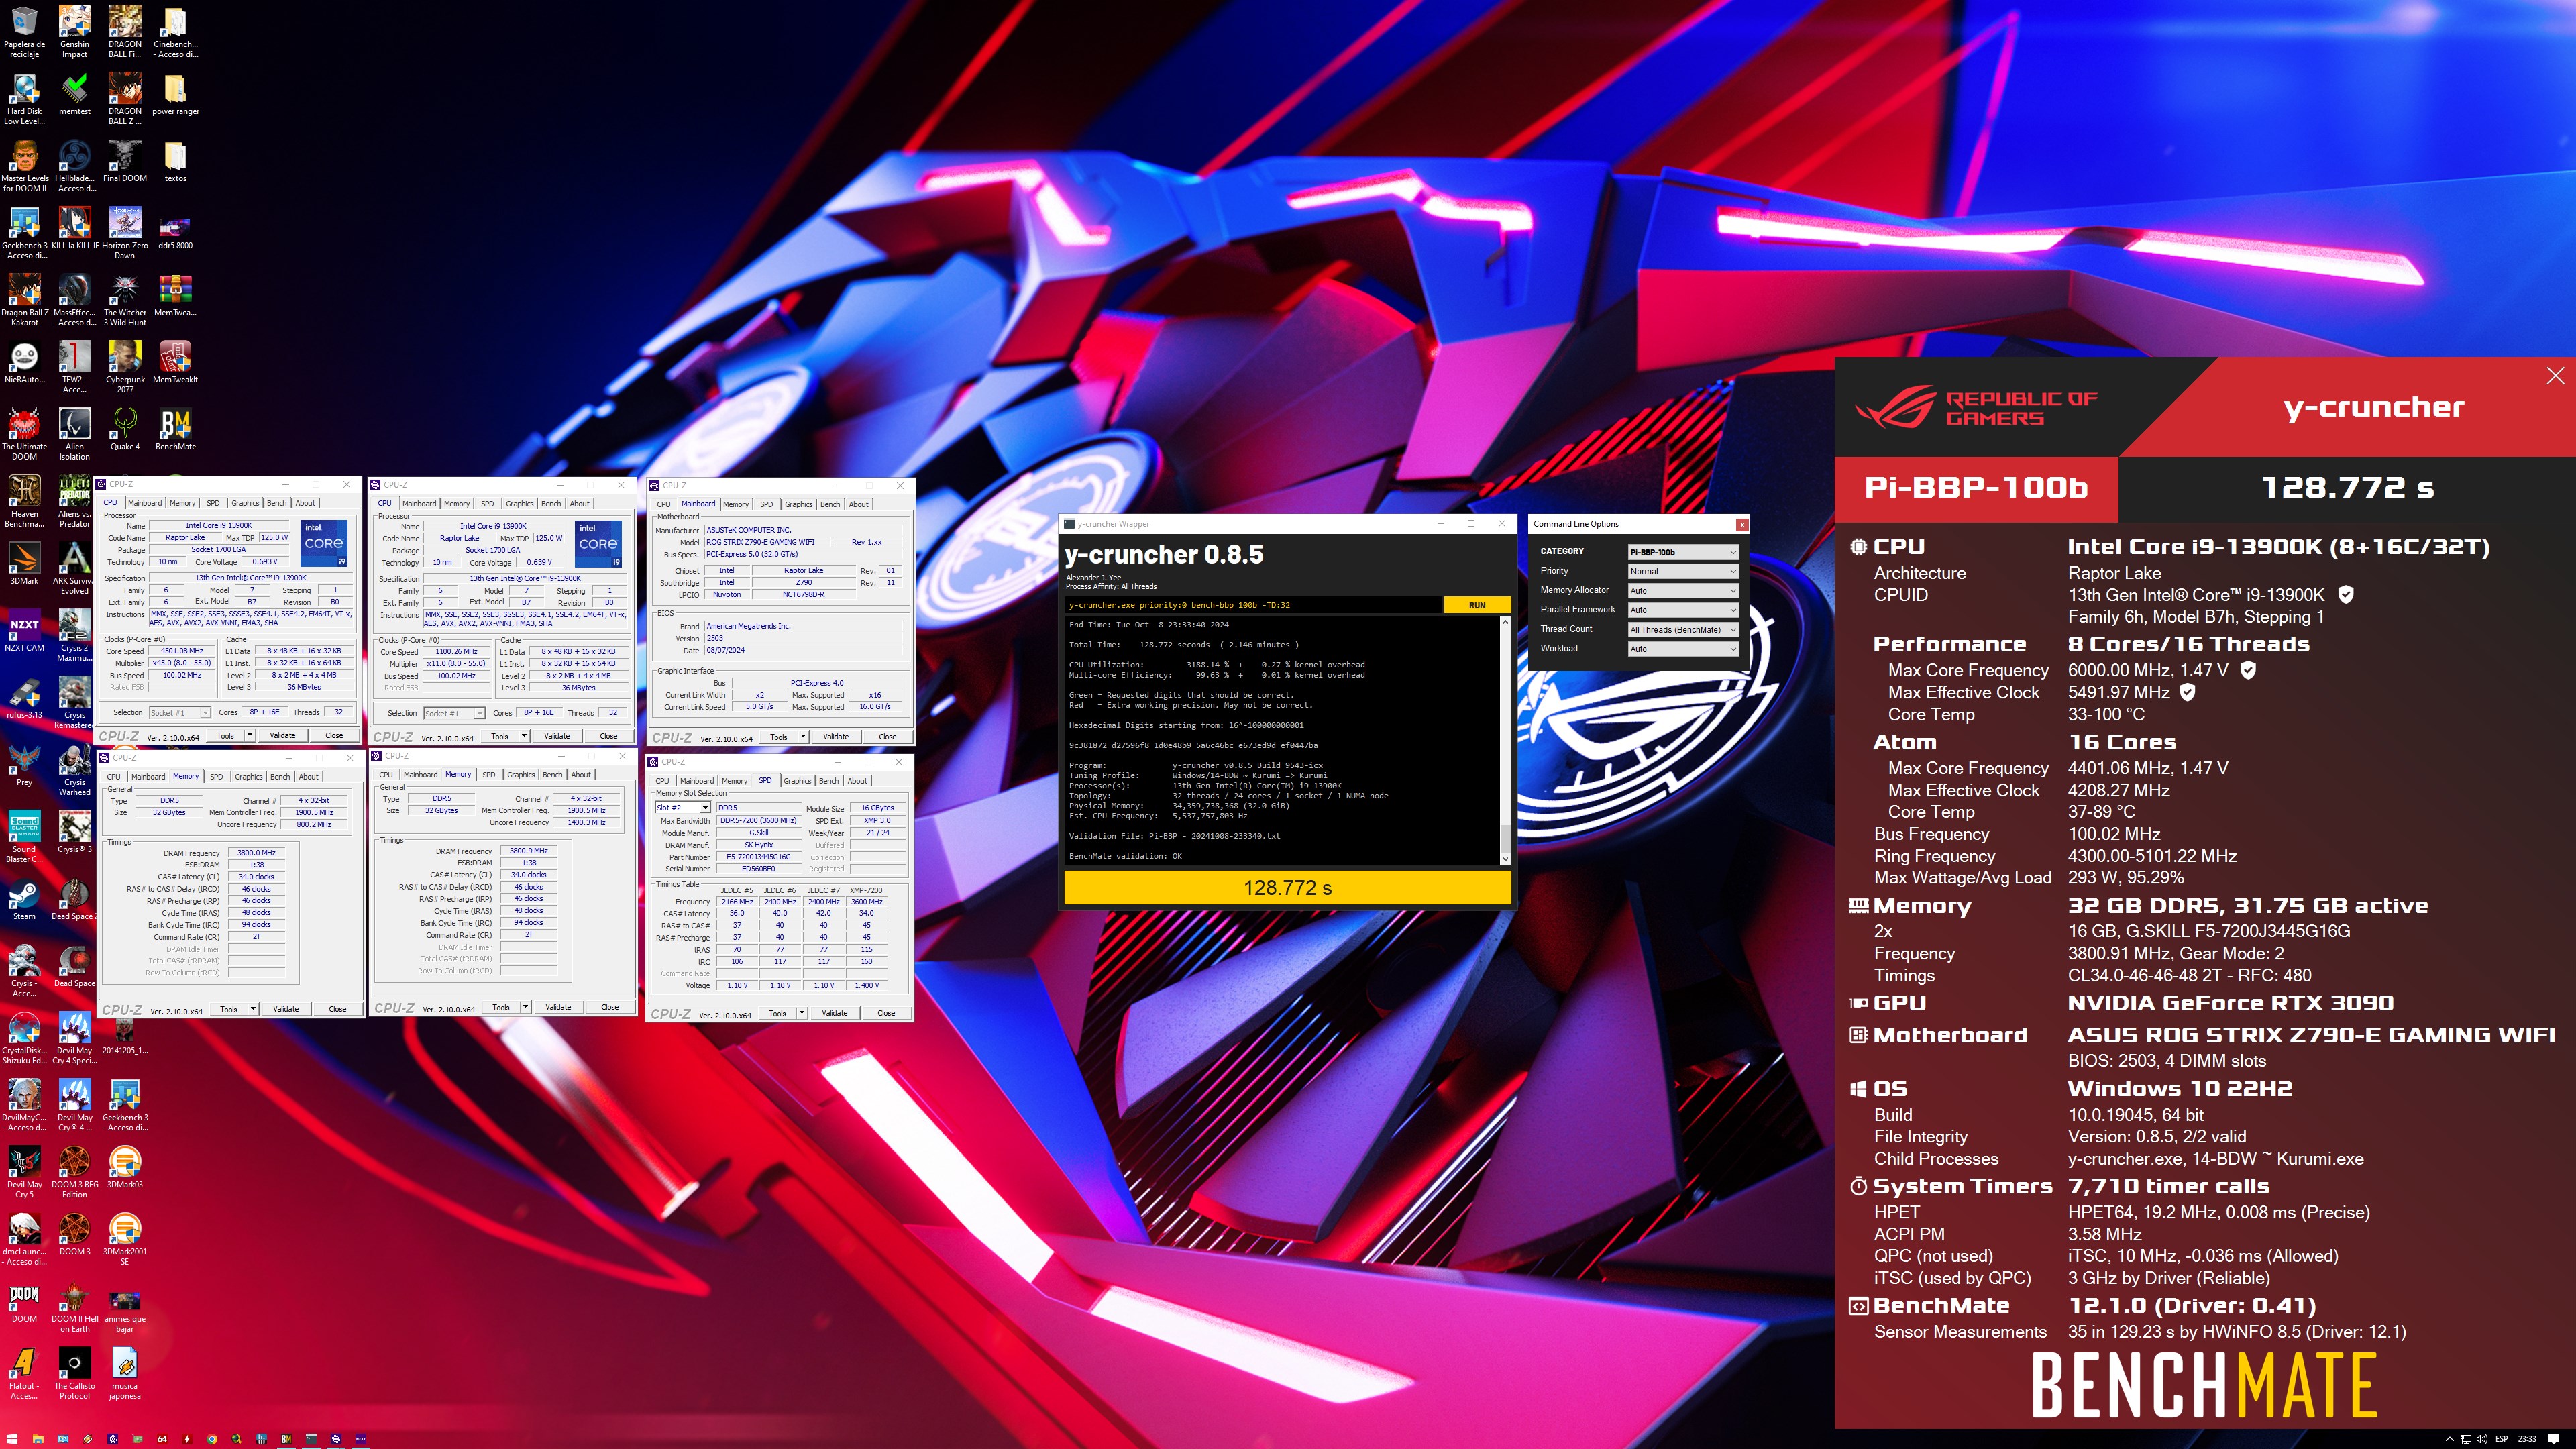Open the Quake 4 desktop shortcut
Screen dimensions: 2576x1449
(125, 430)
